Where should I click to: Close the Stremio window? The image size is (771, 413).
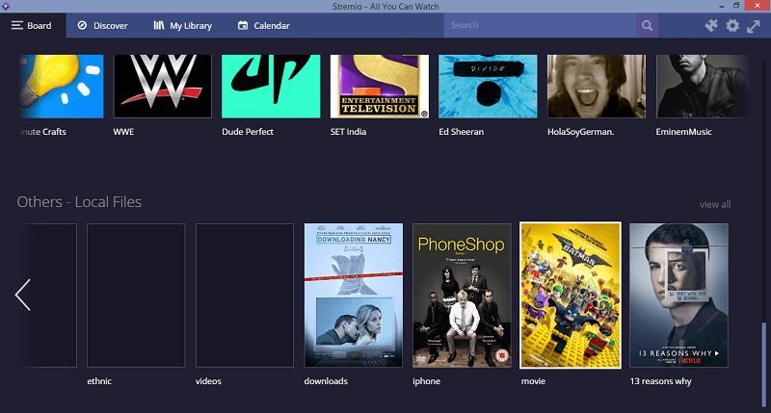(x=758, y=6)
